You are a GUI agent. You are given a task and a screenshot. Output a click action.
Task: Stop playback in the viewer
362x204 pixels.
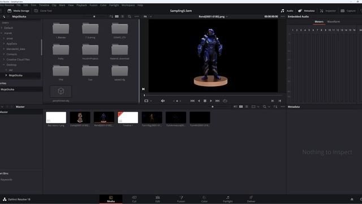pyautogui.click(x=205, y=101)
